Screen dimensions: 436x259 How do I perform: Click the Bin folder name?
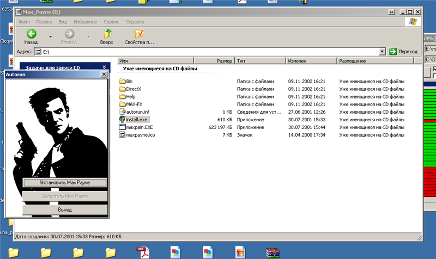point(129,81)
